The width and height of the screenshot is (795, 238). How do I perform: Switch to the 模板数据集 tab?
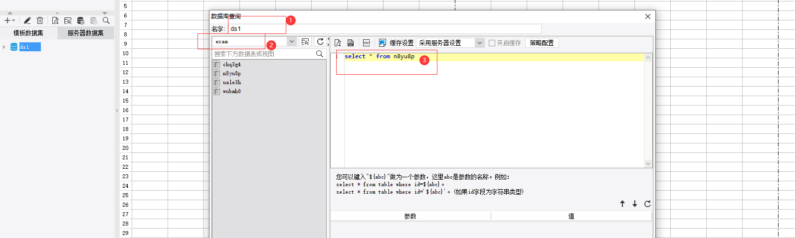pos(28,33)
